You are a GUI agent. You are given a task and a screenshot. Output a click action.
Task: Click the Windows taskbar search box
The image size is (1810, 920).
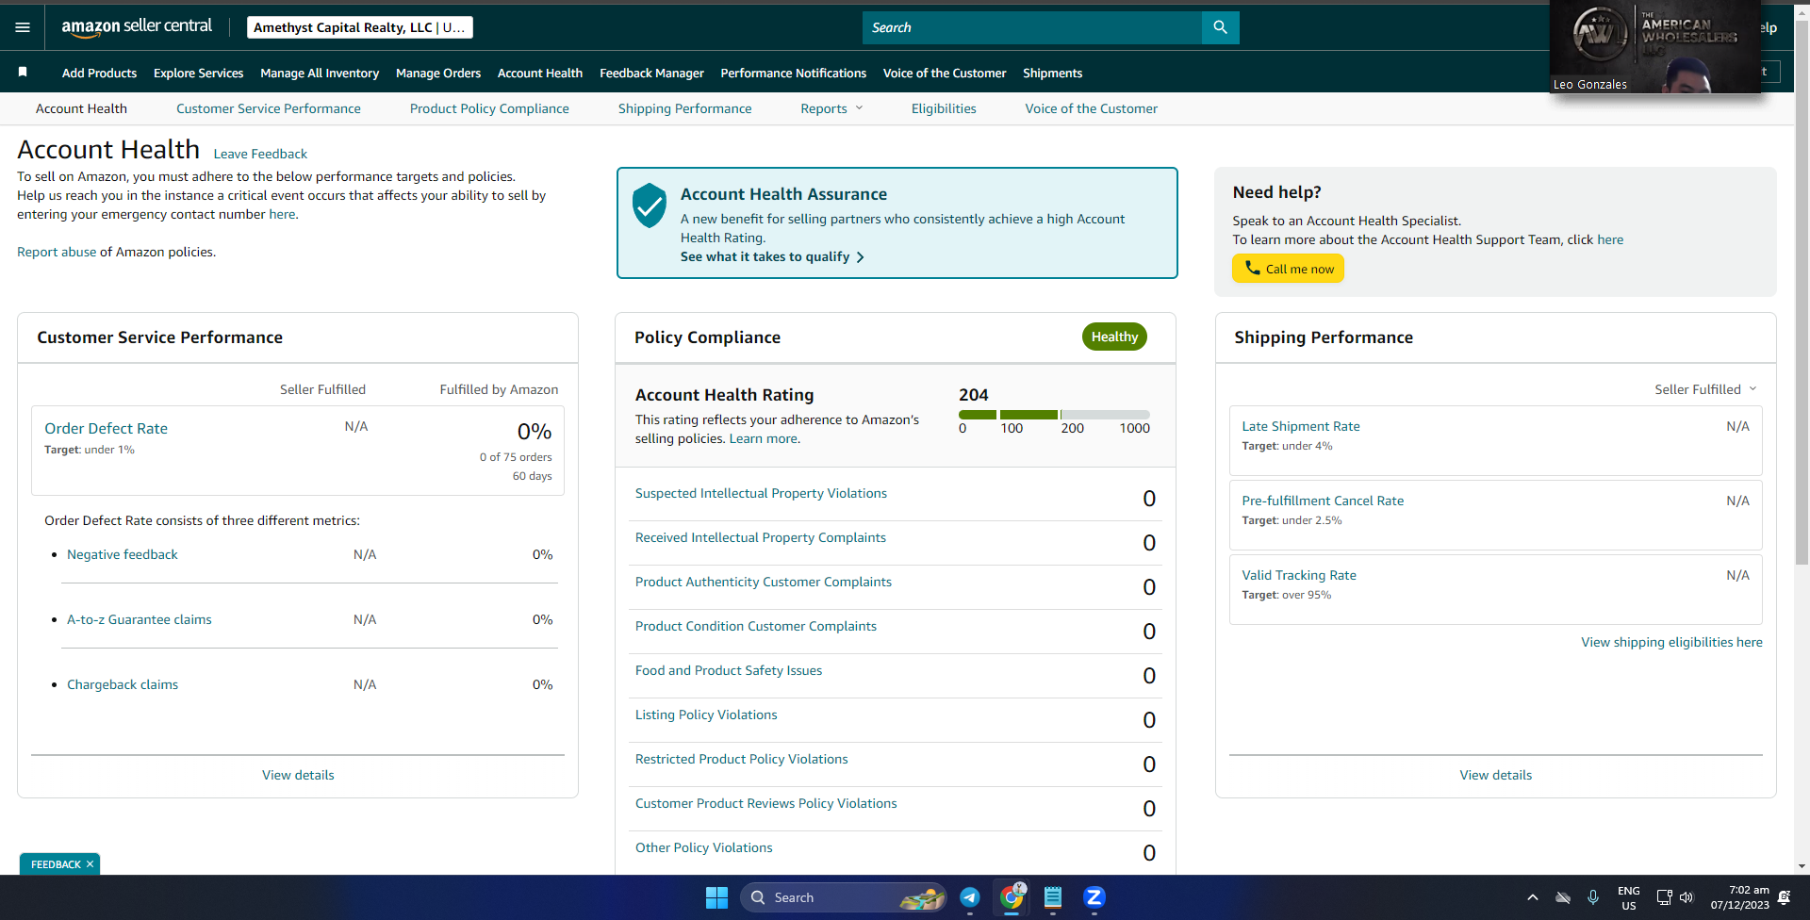(x=844, y=897)
